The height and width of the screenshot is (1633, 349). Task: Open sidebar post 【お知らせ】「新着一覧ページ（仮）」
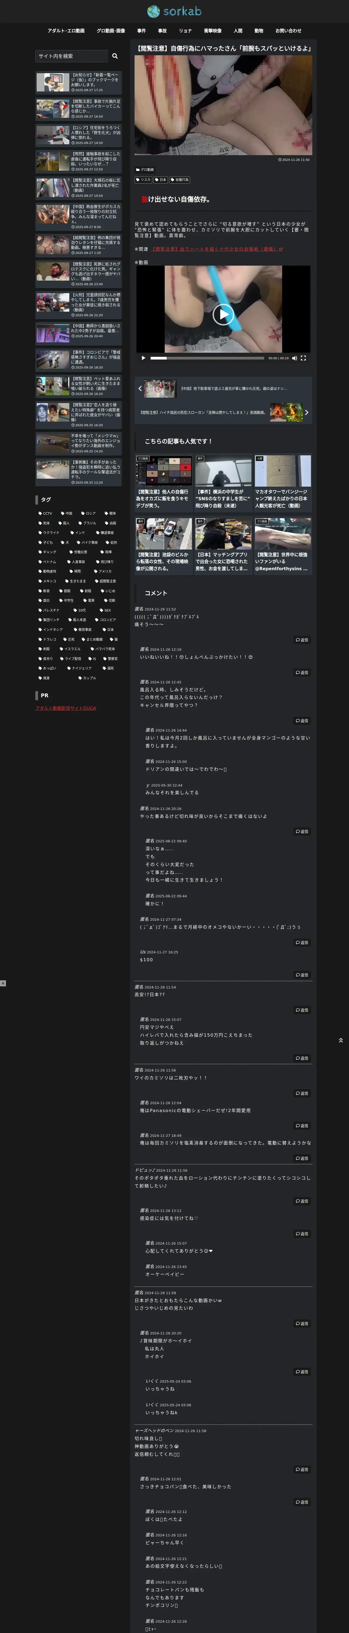pos(79,82)
